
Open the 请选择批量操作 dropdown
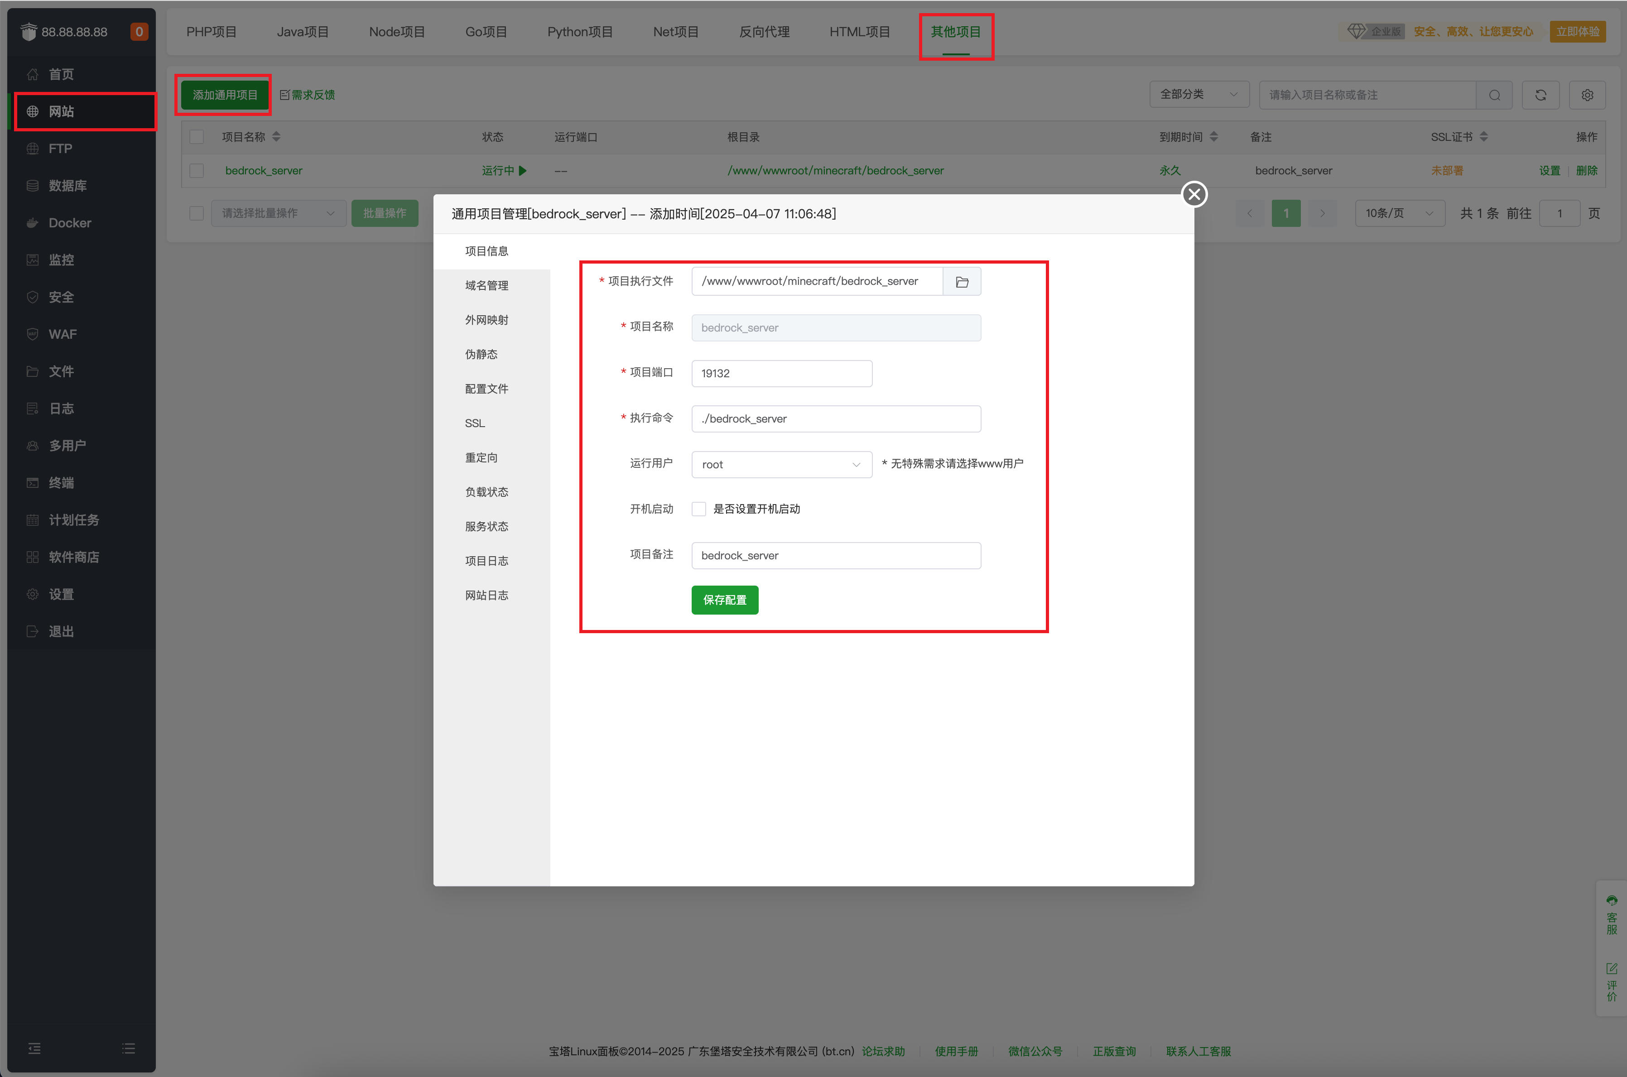pyautogui.click(x=278, y=213)
